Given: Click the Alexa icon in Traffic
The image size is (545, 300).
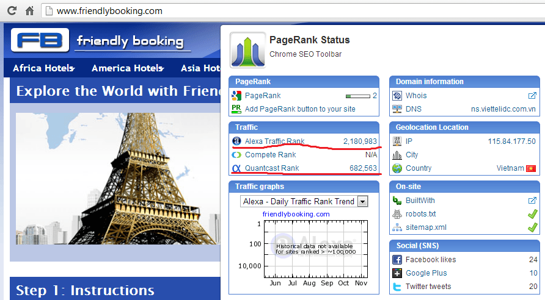Looking at the screenshot, I should click(236, 141).
